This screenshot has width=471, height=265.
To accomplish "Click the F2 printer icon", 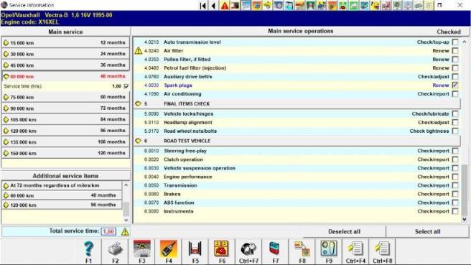I will tap(116, 248).
